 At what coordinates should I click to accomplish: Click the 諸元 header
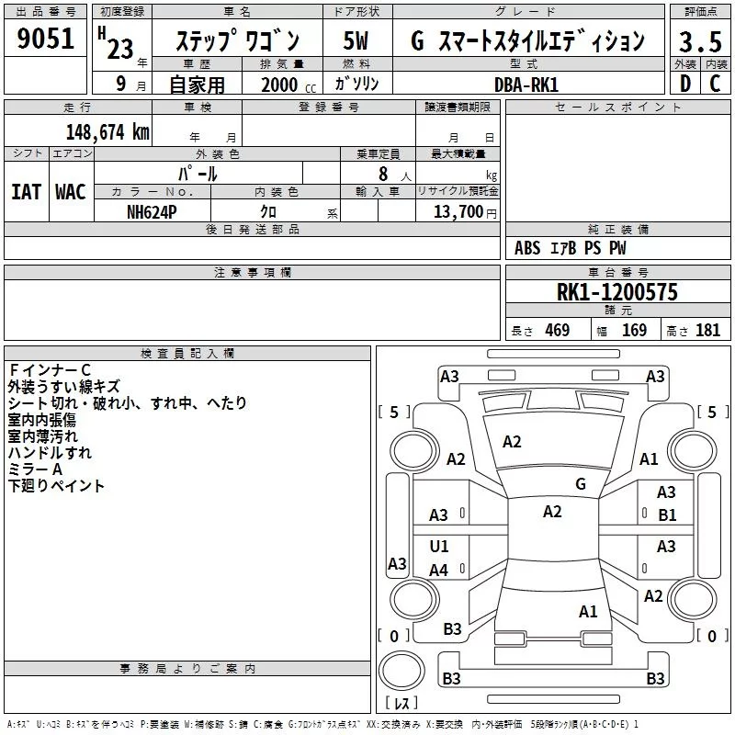pos(617,310)
